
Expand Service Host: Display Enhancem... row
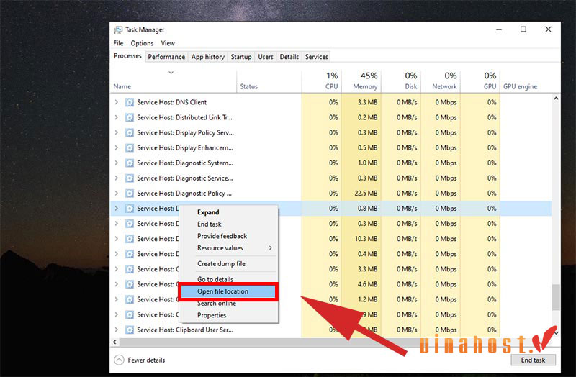[117, 147]
